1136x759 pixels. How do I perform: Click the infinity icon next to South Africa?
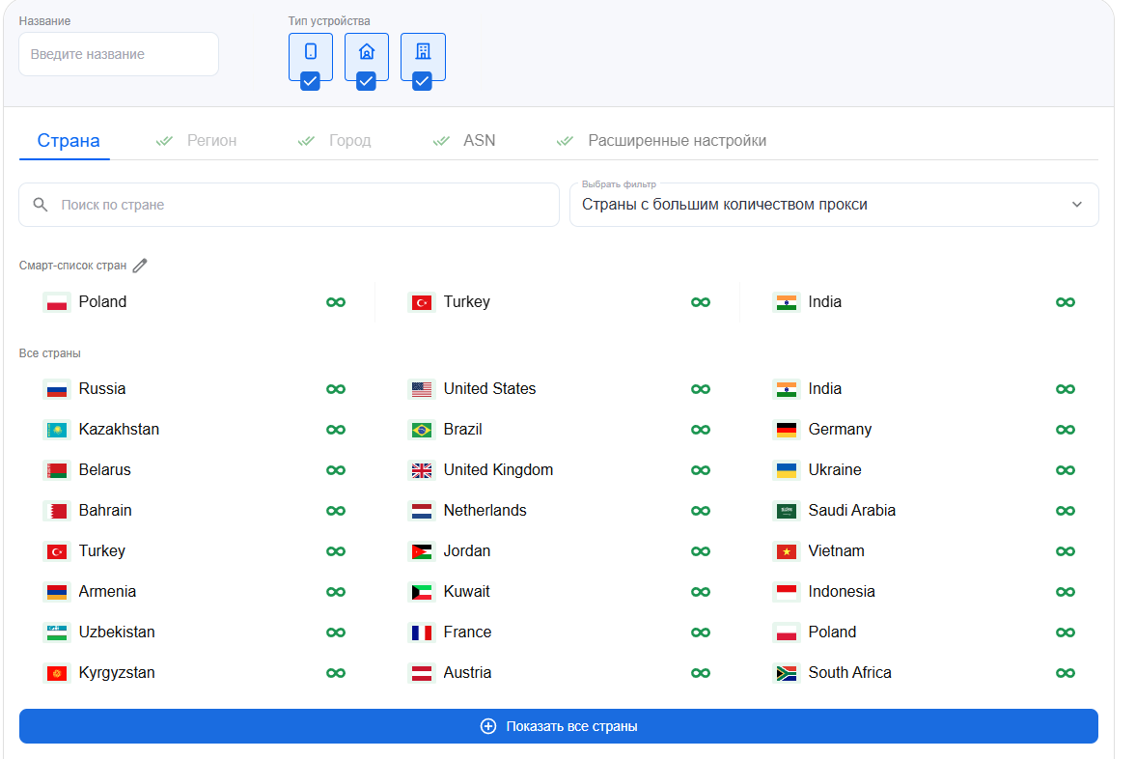pyautogui.click(x=1066, y=673)
